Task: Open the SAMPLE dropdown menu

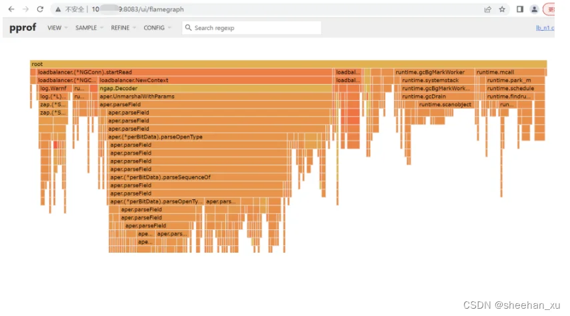Action: tap(89, 27)
